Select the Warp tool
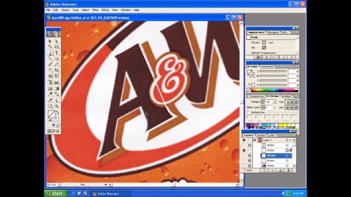 tap(50, 76)
